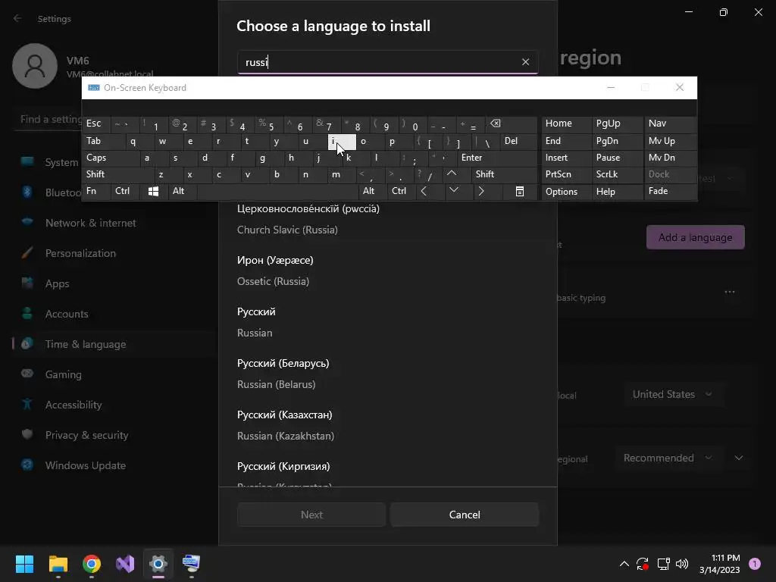The height and width of the screenshot is (582, 776).
Task: Open the Recommended regional format dropdown
Action: tap(668, 458)
